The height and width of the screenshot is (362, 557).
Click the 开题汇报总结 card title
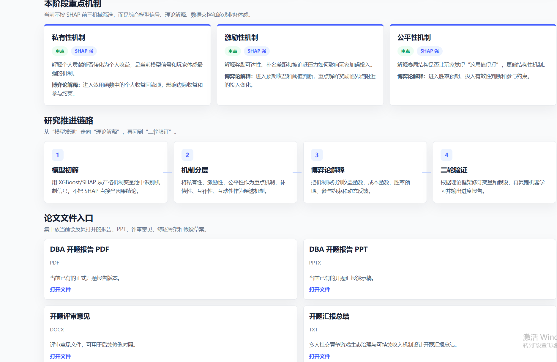click(329, 316)
